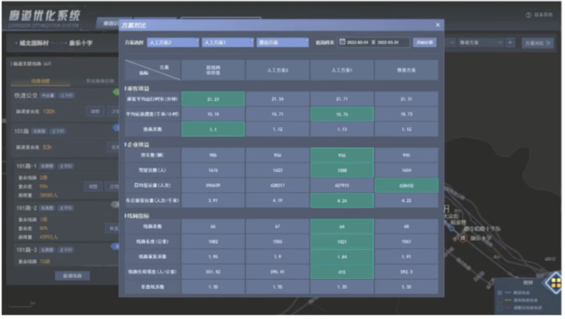Select the highlighted 615 load intensity cell

click(x=342, y=272)
